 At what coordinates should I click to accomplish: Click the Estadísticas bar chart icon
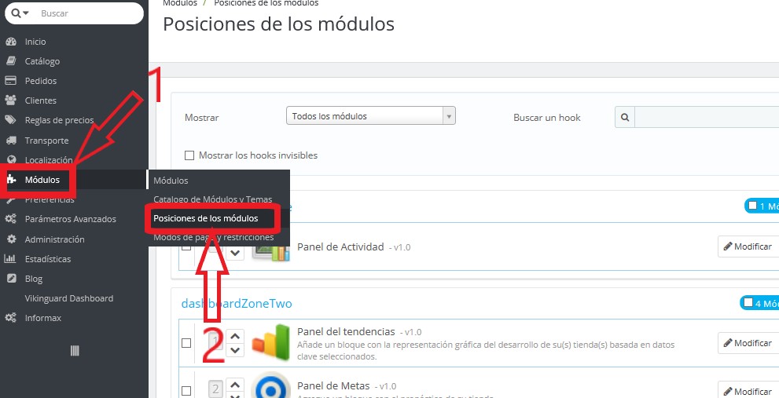(x=11, y=258)
